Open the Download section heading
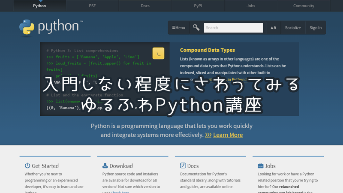Screen dimensions: 343x193 coord(121,166)
